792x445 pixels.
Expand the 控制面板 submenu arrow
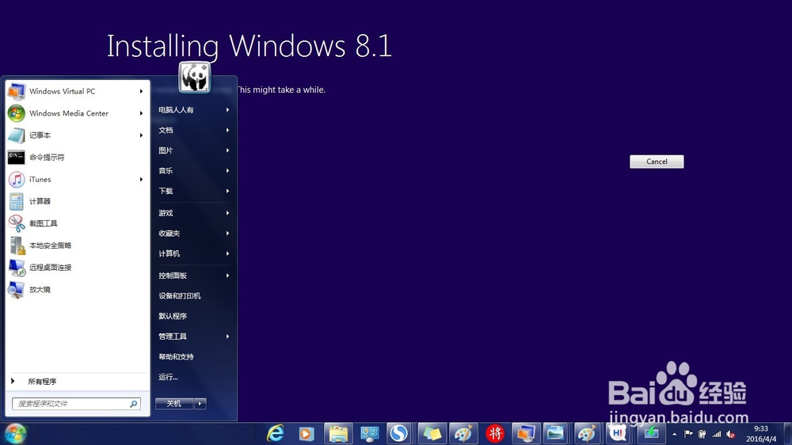click(228, 276)
